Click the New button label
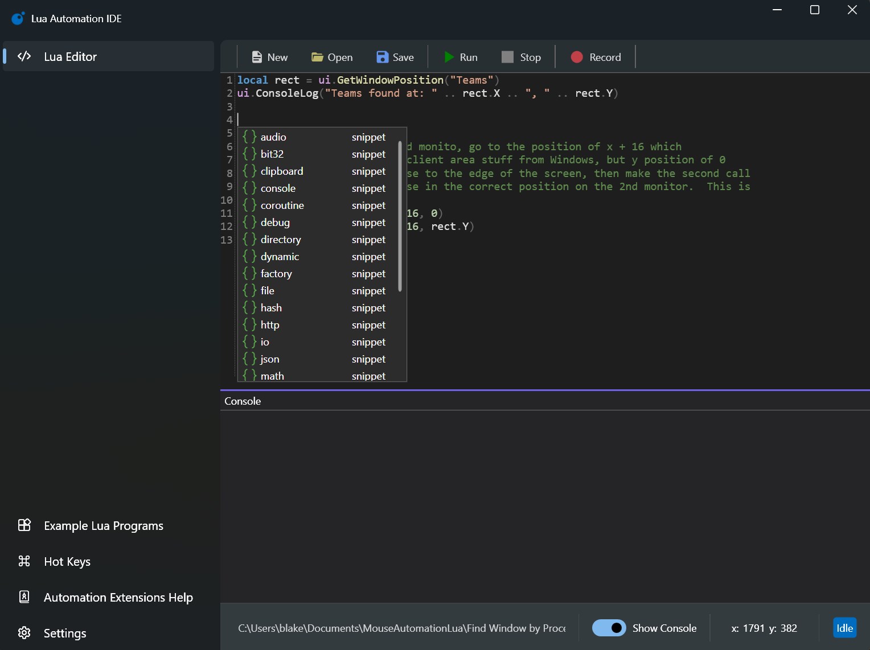Viewport: 870px width, 650px height. (x=277, y=57)
